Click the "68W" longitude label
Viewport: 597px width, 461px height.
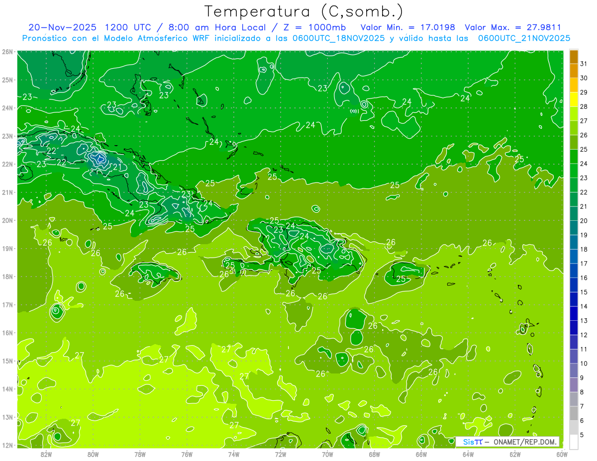pos(374,454)
